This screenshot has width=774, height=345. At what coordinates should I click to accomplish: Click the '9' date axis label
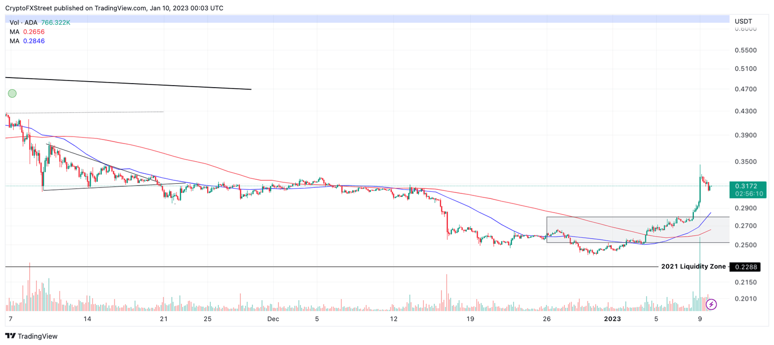point(700,319)
